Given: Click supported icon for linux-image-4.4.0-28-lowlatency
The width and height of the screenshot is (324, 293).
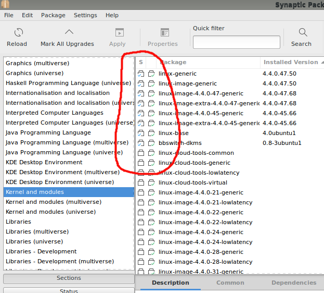Looking at the screenshot, I should (x=151, y=262).
